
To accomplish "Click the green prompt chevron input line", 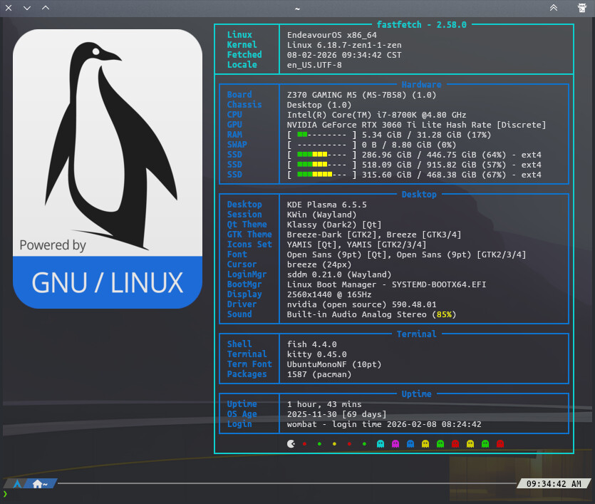I will [x=6, y=493].
